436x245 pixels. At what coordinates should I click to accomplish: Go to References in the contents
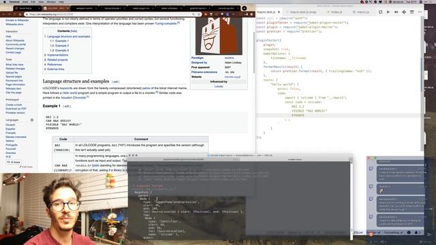54,65
